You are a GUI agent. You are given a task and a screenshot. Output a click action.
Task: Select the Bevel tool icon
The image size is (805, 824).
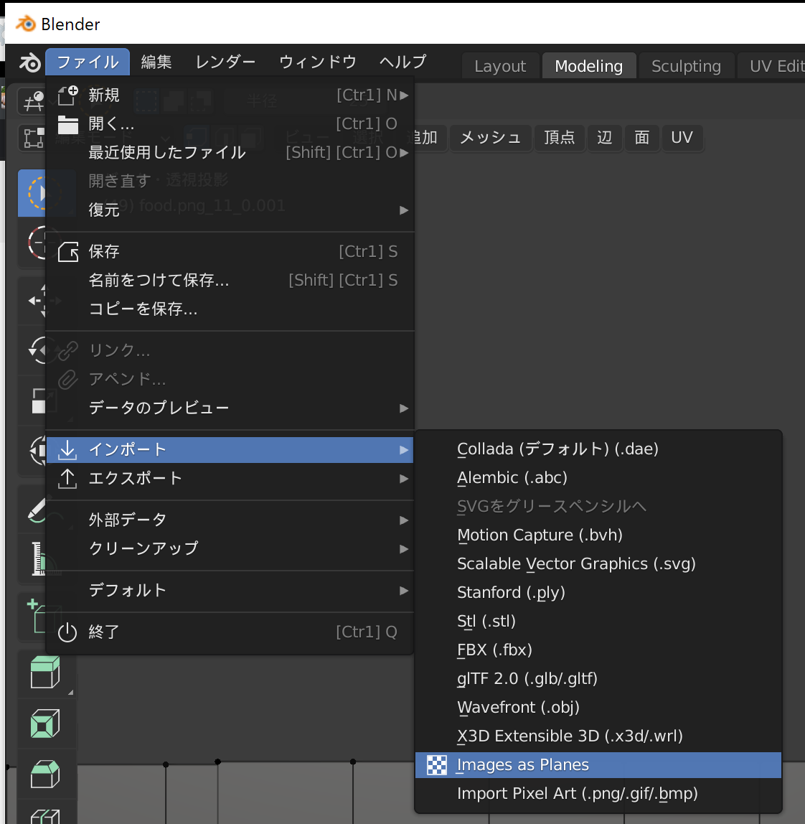point(45,774)
